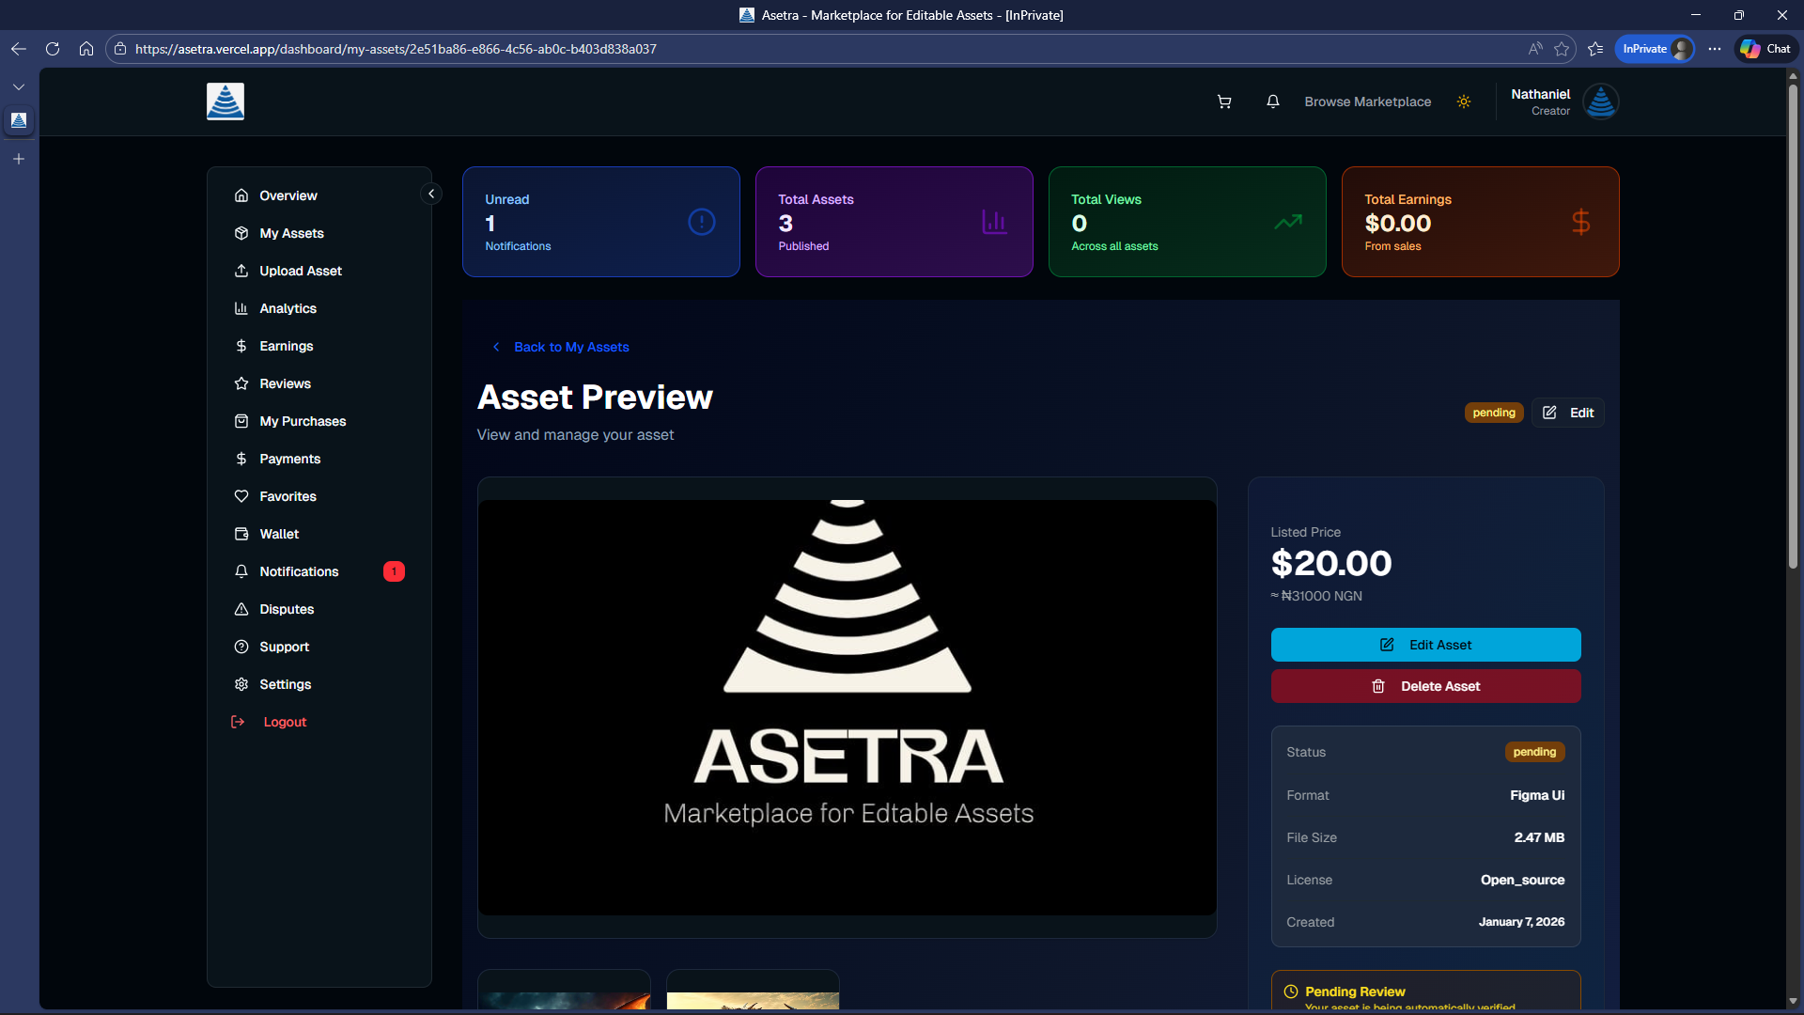Collapse the sidebar with chevron button
The width and height of the screenshot is (1804, 1015).
point(431,194)
